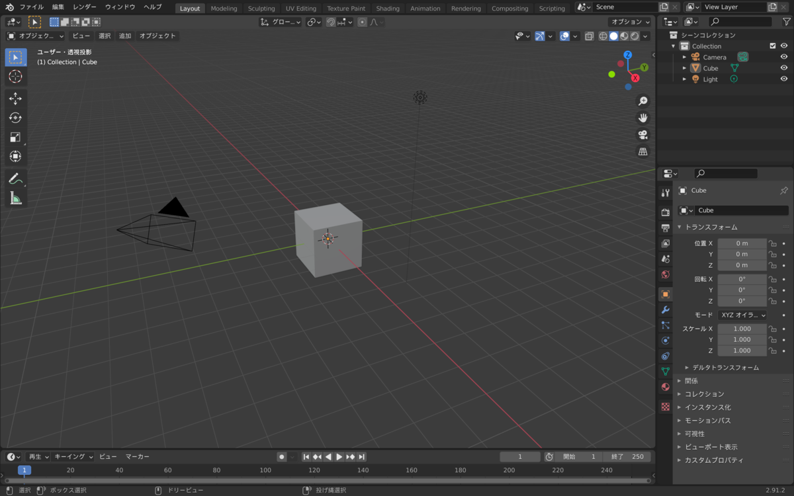Click the end frame 250 field
This screenshot has width=794, height=496.
[627, 457]
